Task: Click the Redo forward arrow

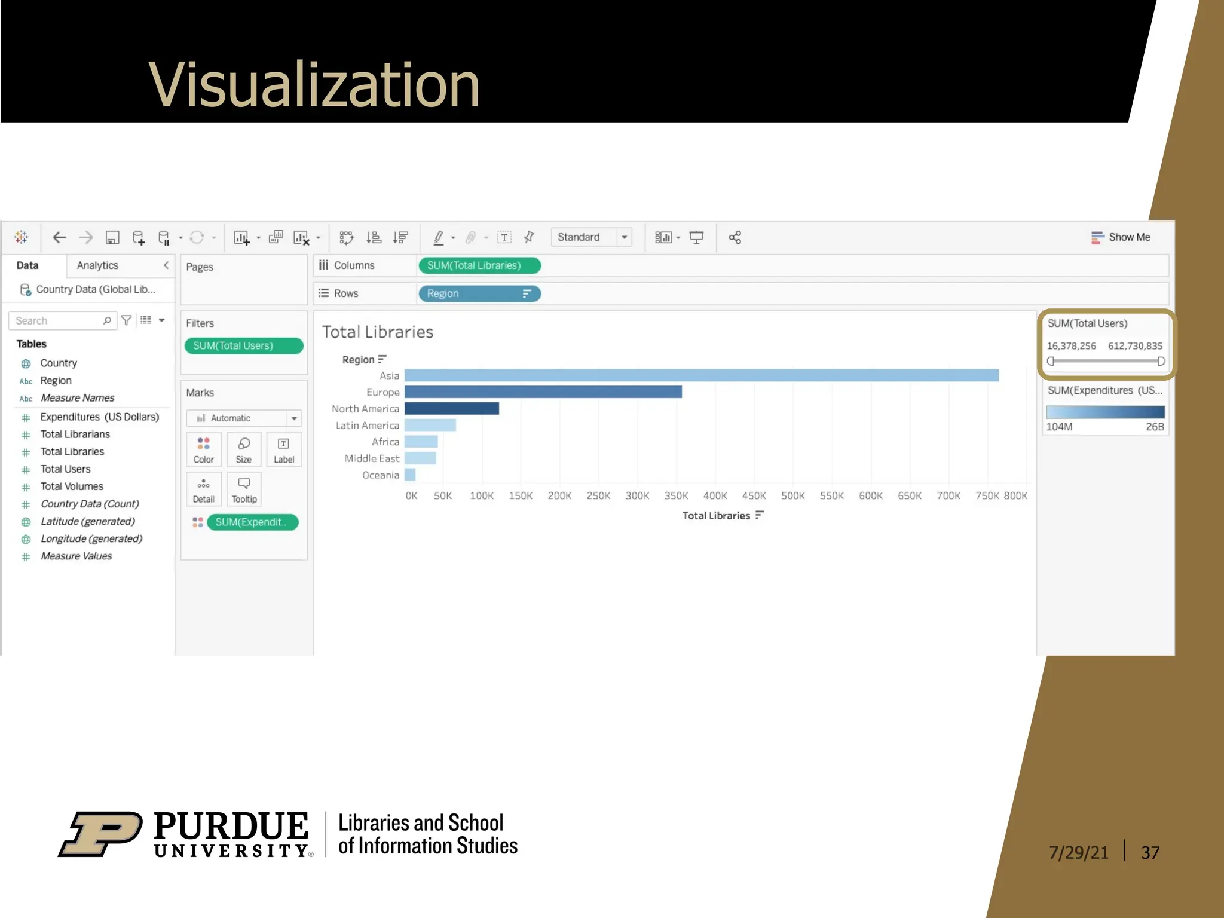Action: click(86, 237)
